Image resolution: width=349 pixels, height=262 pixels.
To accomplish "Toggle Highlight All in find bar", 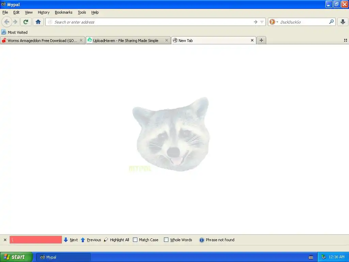I will click(117, 240).
